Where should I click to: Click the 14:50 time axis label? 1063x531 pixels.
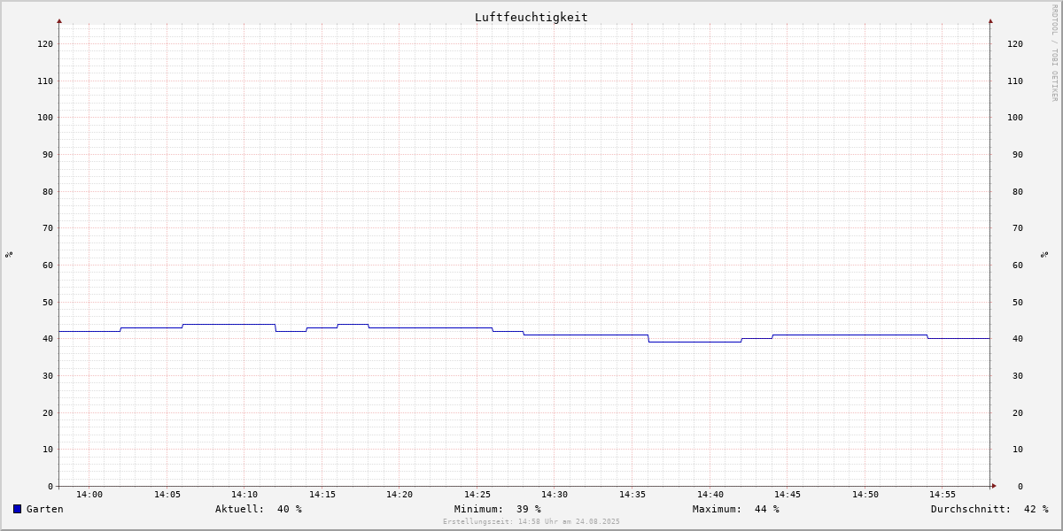[x=865, y=495]
